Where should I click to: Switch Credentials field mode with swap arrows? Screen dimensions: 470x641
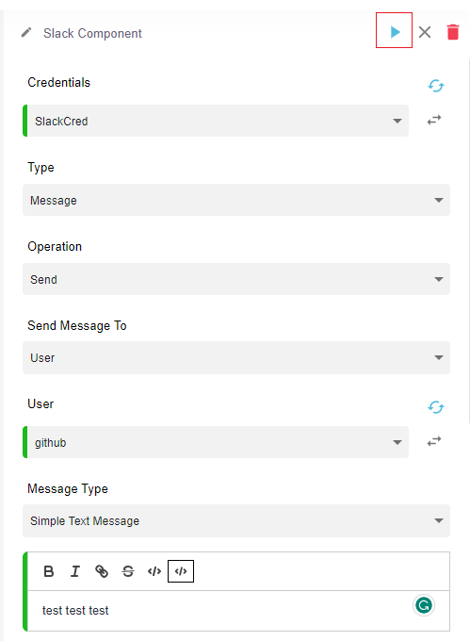(x=434, y=121)
